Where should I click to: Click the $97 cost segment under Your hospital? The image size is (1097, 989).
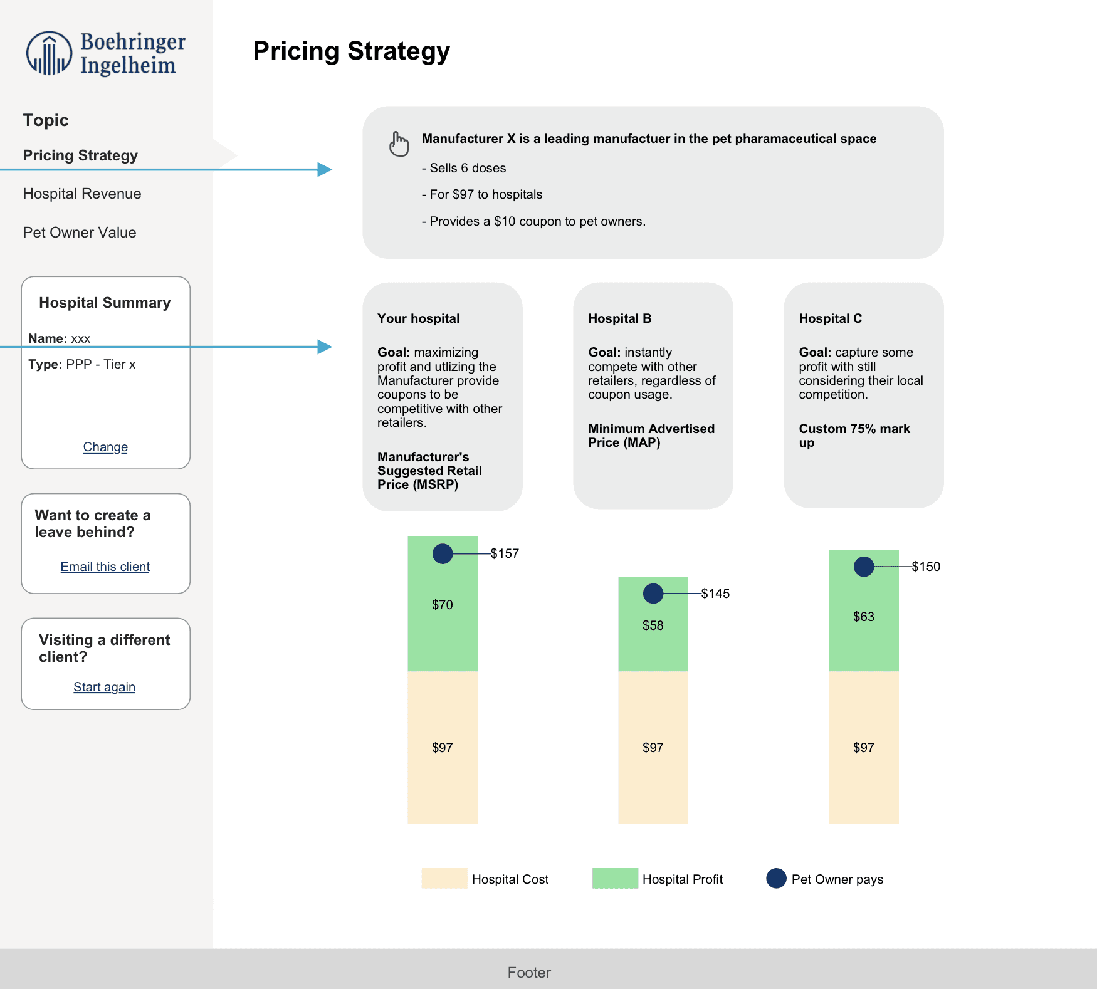tap(443, 748)
